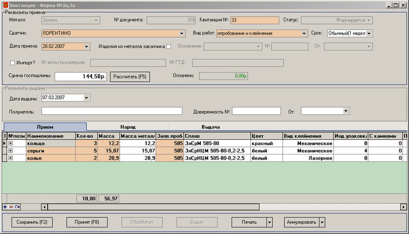Switch to the Выдача tab

pyautogui.click(x=210, y=127)
